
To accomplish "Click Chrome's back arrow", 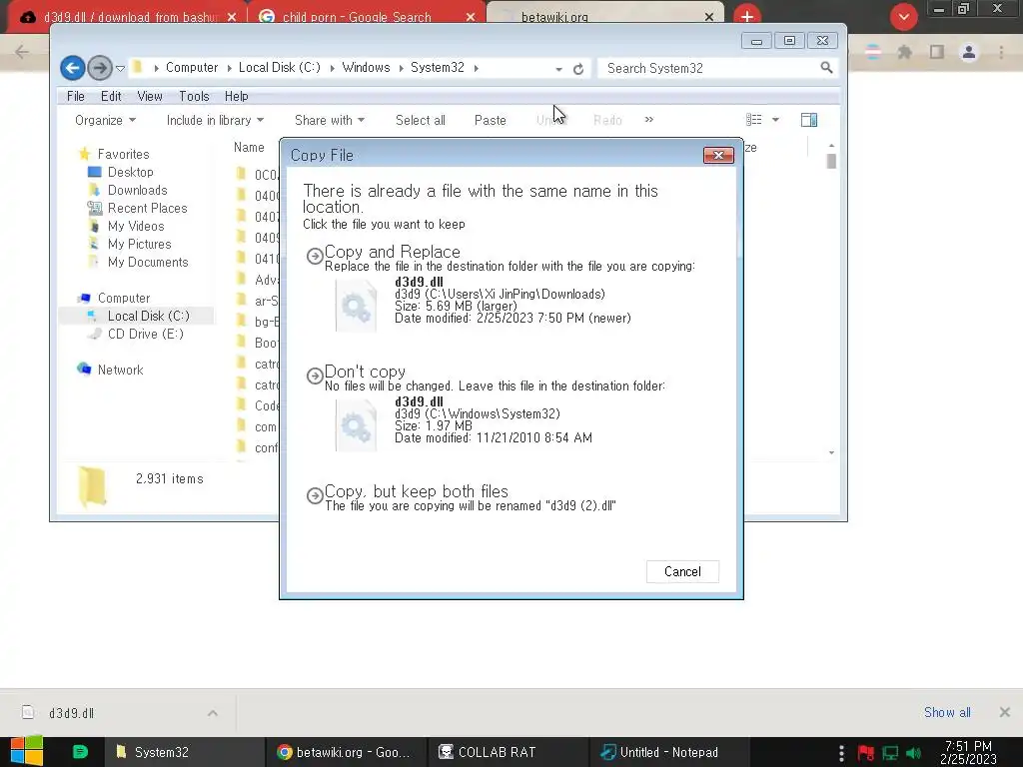I will click(22, 52).
